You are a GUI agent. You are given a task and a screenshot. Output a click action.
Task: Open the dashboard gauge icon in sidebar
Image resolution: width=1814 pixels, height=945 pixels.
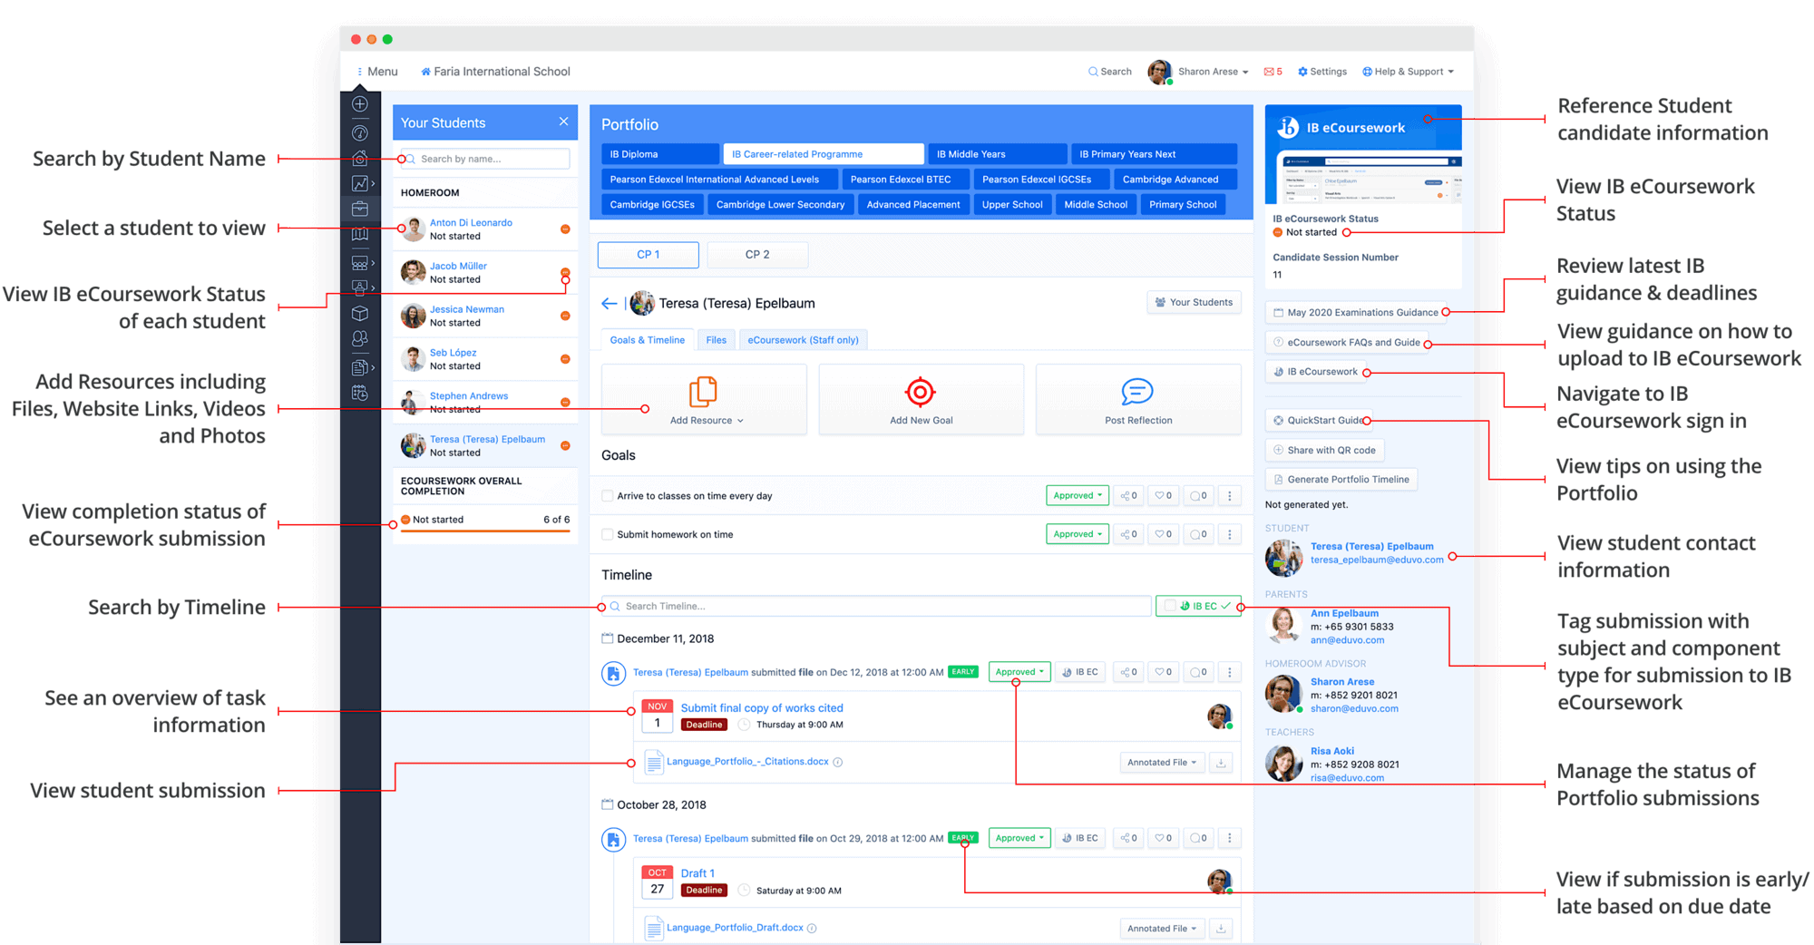[360, 133]
